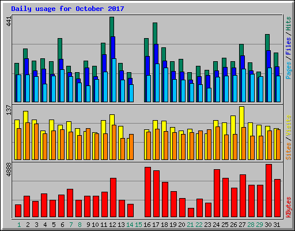The height and width of the screenshot is (231, 295).
Task: Select green day label 28
Action: [x=251, y=225]
